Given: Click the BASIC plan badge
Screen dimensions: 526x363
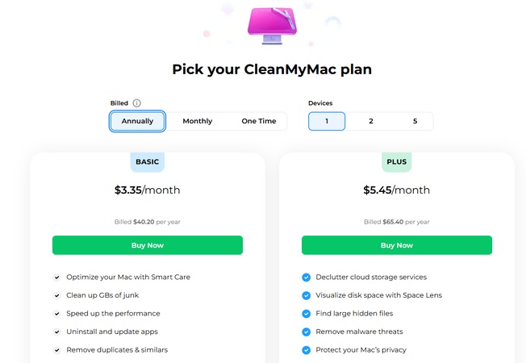Looking at the screenshot, I should point(148,162).
